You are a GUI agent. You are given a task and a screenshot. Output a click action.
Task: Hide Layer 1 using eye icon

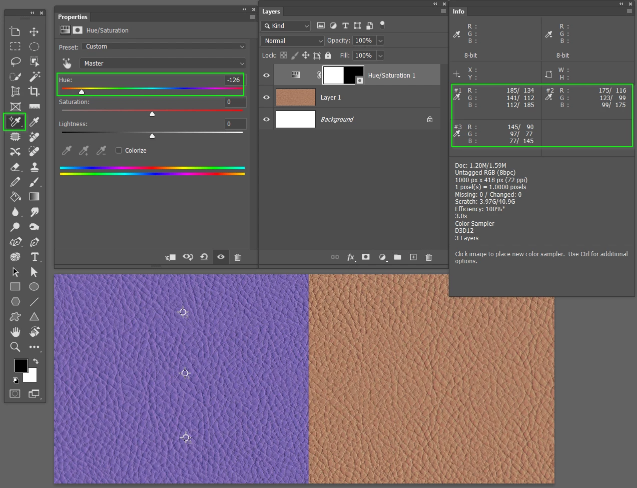tap(267, 98)
